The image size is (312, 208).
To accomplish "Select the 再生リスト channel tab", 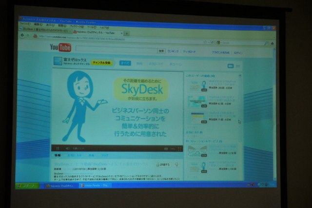I will (x=175, y=64).
